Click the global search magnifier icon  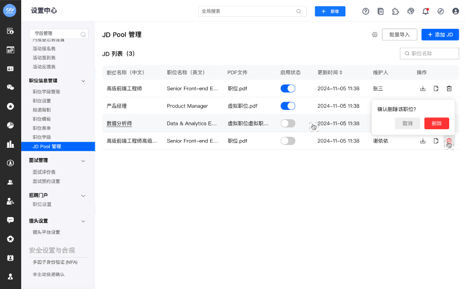(298, 11)
